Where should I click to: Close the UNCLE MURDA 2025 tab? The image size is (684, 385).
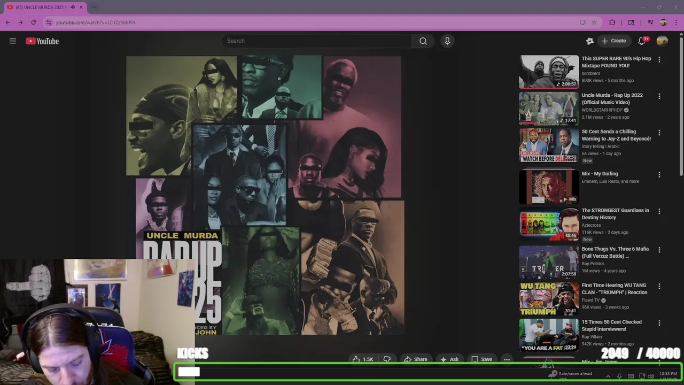81,7
